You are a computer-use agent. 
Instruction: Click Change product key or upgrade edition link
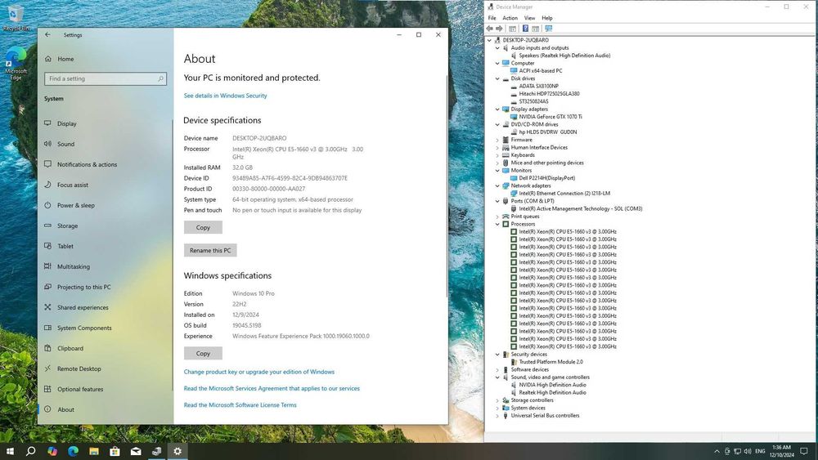259,372
